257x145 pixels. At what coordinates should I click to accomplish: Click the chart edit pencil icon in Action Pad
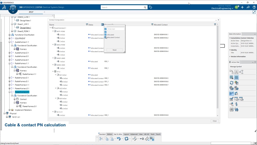click(231, 99)
